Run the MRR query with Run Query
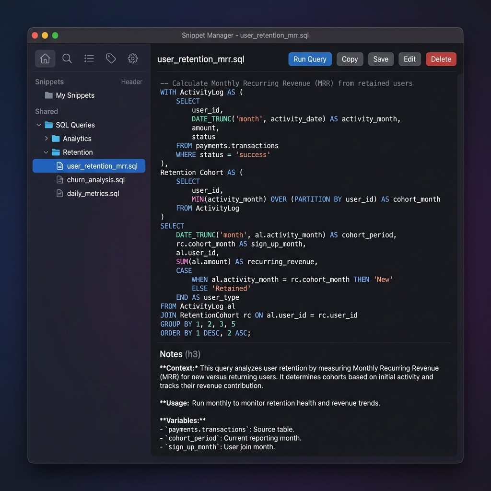 310,59
